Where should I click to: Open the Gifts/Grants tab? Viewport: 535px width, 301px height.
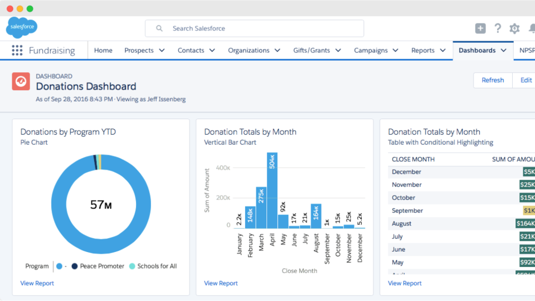312,51
